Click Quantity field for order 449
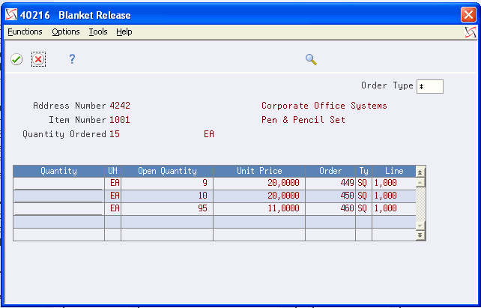 [x=58, y=183]
